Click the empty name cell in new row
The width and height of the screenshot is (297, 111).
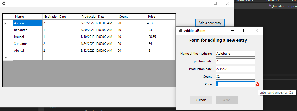[x=28, y=57]
